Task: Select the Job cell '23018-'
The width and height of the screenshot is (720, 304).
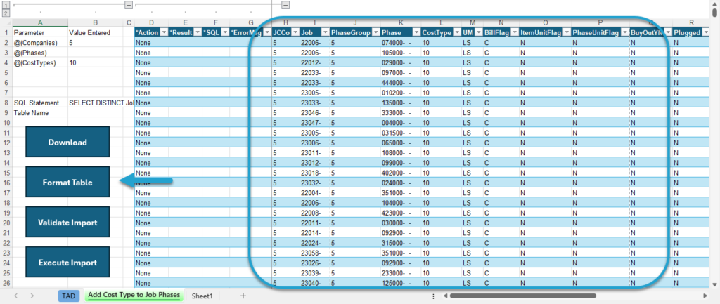Action: pyautogui.click(x=314, y=173)
